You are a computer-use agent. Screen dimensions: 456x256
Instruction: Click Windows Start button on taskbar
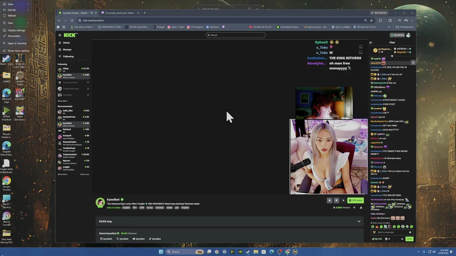tap(161, 252)
